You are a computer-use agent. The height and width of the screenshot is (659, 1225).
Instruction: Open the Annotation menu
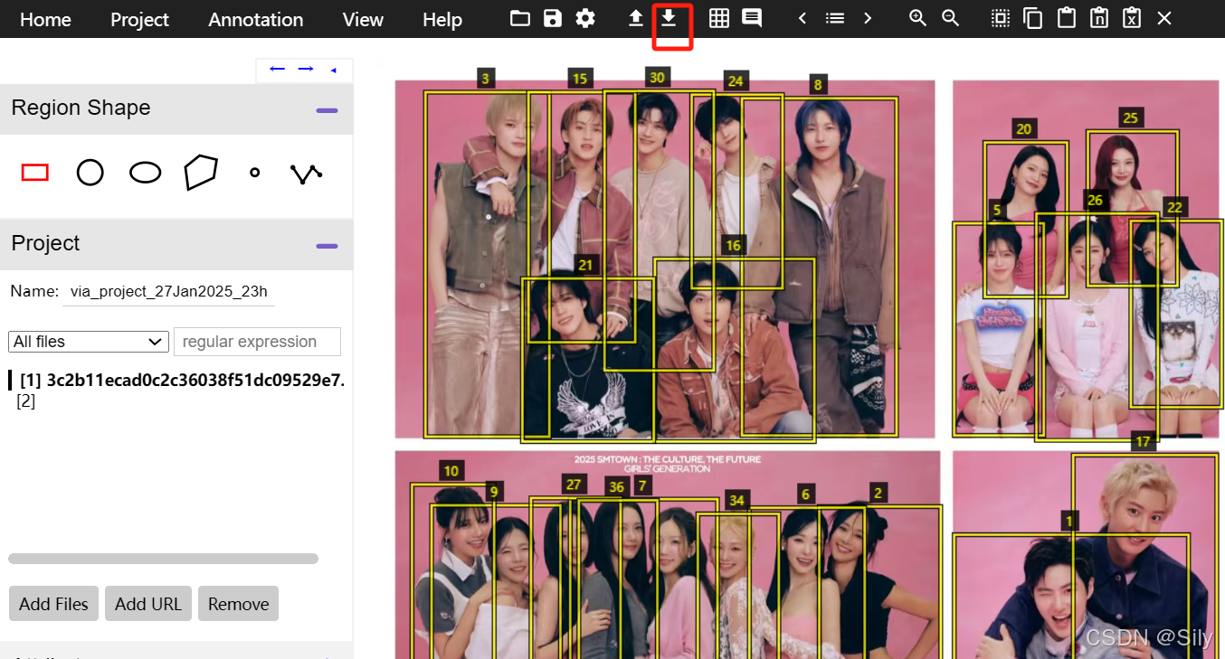(x=256, y=19)
